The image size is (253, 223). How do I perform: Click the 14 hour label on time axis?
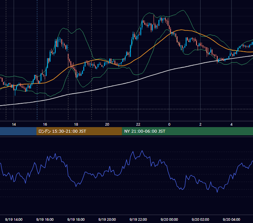coord(14,125)
